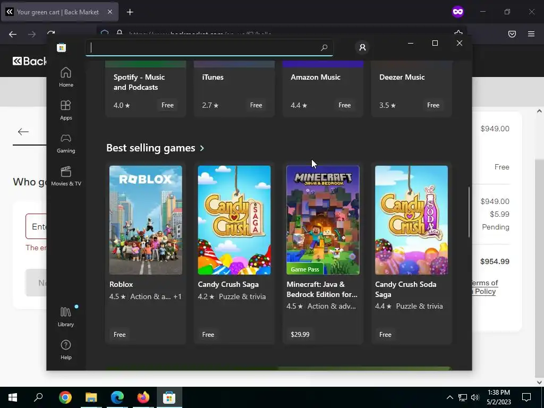Open Windows taskbar search
This screenshot has width=544, height=408.
point(38,397)
